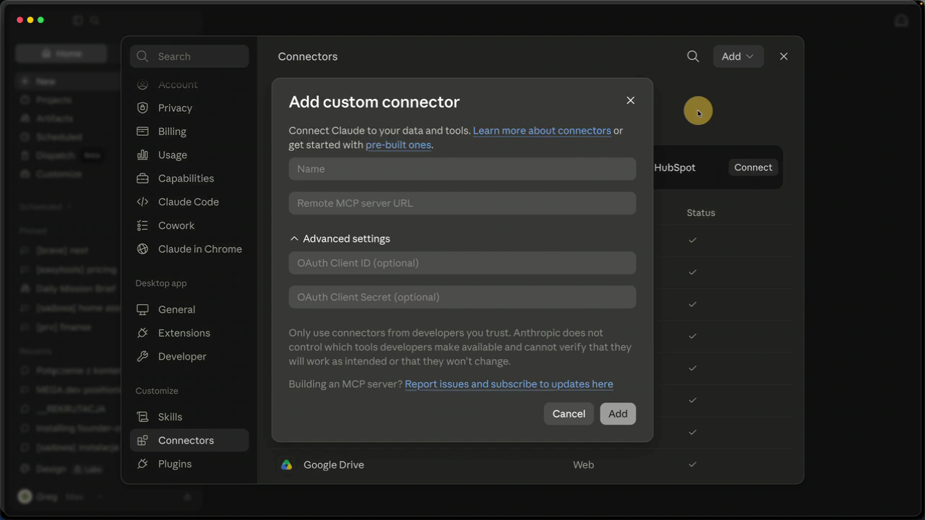This screenshot has height=520, width=925.
Task: Open Claude Code settings
Action: pos(189,201)
